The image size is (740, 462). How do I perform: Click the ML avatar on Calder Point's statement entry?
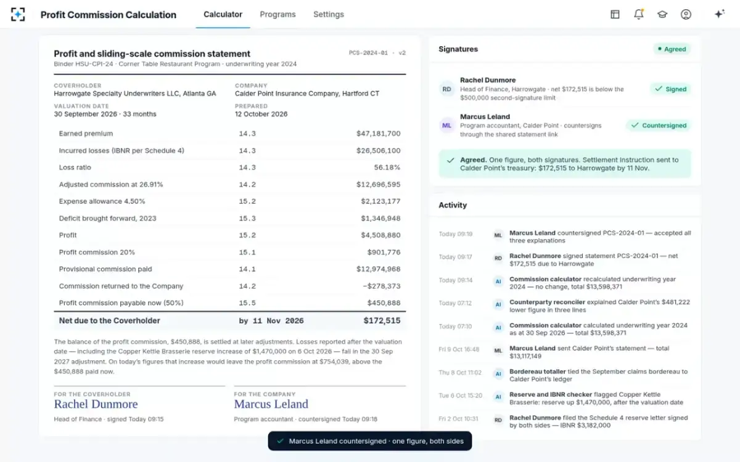point(498,350)
